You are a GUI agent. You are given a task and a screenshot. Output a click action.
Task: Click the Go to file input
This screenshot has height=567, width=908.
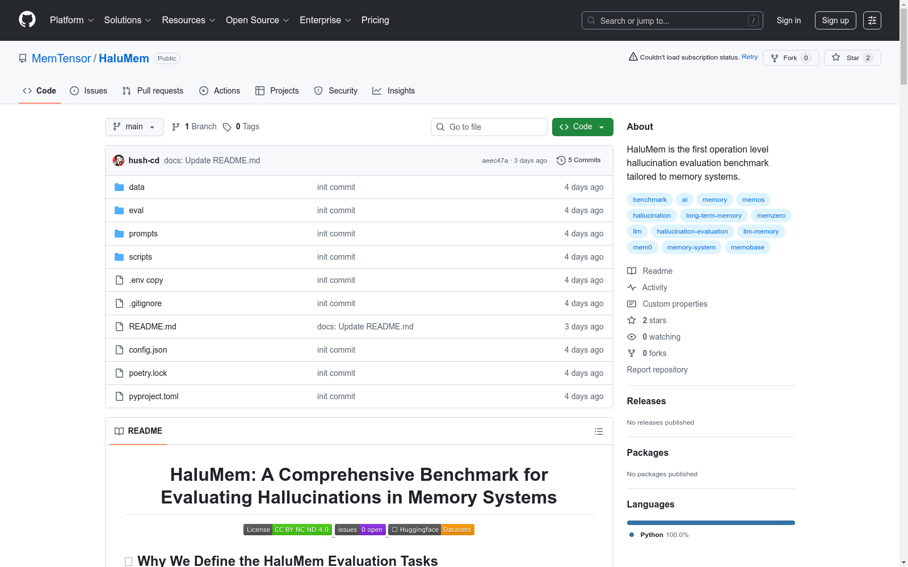(489, 127)
